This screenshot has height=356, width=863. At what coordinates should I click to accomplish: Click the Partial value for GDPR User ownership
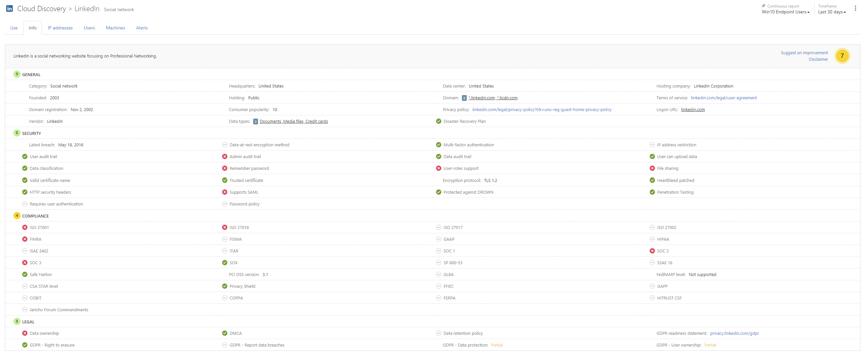[710, 345]
